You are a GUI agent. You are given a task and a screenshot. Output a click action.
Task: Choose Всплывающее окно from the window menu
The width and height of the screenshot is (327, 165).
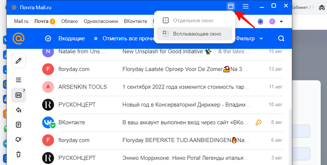195,34
